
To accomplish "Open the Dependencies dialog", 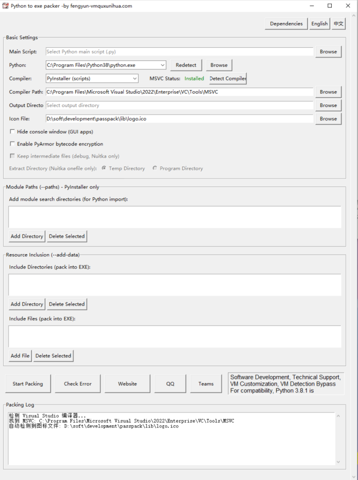I will 286,24.
